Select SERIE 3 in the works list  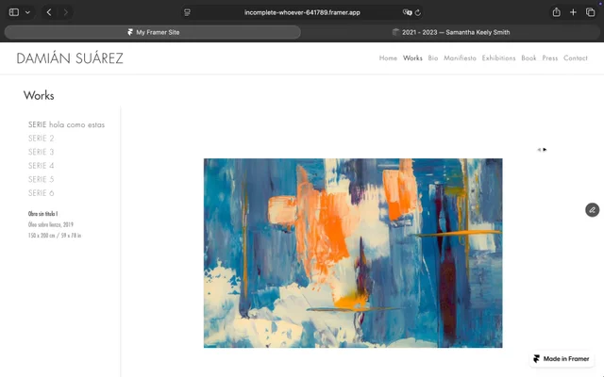coord(42,152)
